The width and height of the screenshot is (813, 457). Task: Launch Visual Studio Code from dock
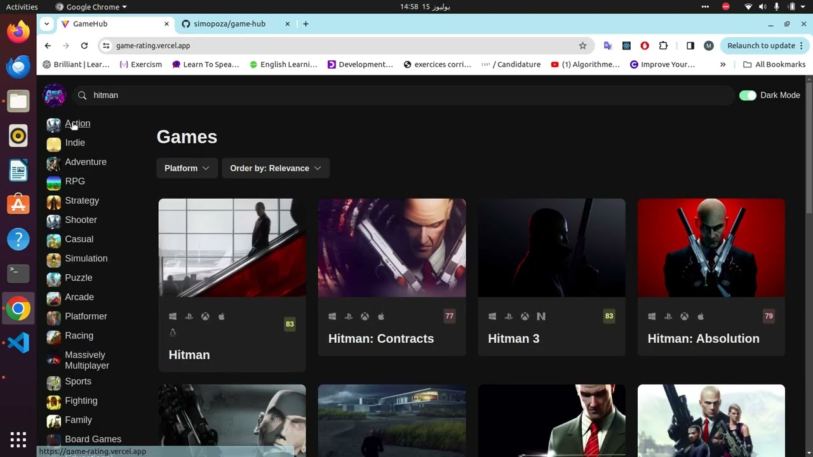tap(18, 343)
